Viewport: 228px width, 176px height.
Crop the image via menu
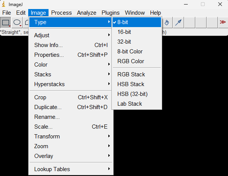click(x=70, y=97)
